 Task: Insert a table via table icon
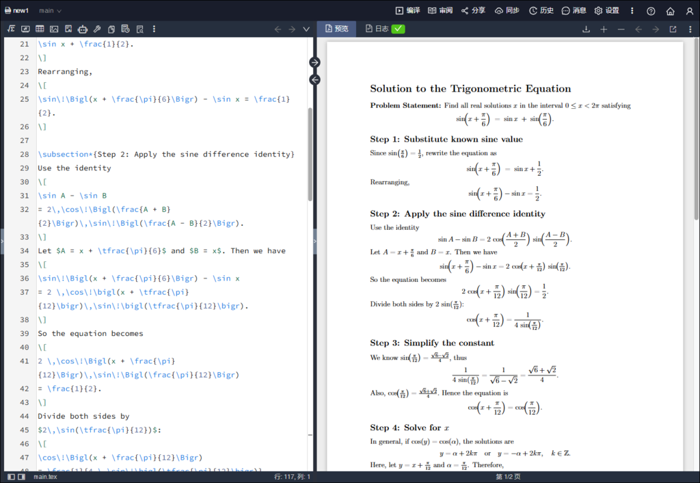40,29
